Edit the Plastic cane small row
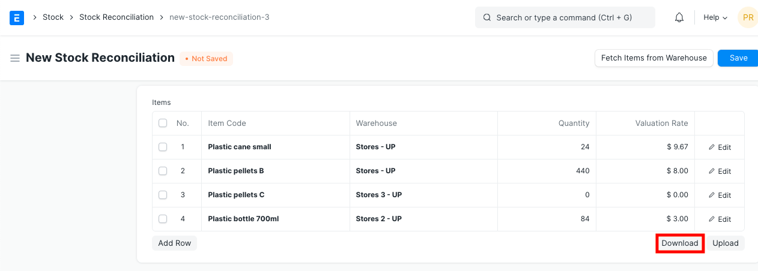This screenshot has height=271, width=758. [x=720, y=147]
